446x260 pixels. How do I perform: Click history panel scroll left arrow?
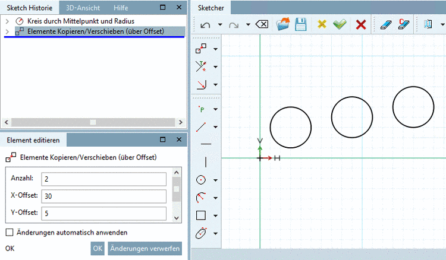(7, 122)
